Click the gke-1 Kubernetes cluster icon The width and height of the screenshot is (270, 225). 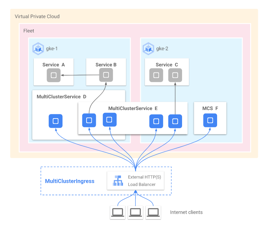click(x=38, y=49)
